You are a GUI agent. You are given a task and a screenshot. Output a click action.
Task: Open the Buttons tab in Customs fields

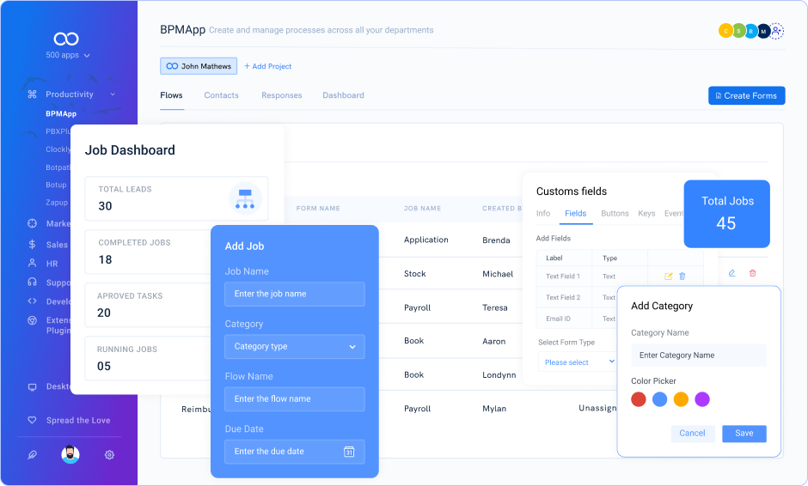pyautogui.click(x=615, y=214)
